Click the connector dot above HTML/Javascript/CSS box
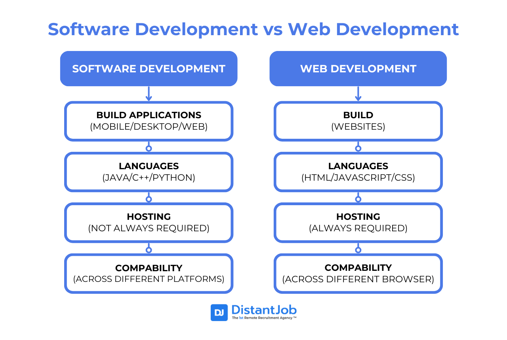Image resolution: width=507 pixels, height=340 pixels. pos(358,147)
